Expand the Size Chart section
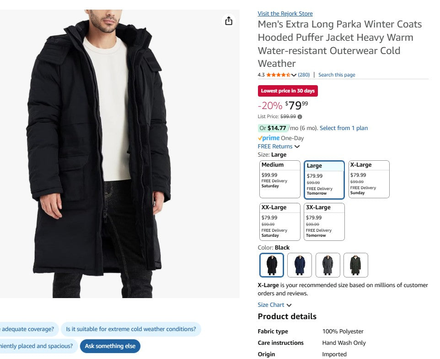440x359 pixels. click(x=274, y=305)
